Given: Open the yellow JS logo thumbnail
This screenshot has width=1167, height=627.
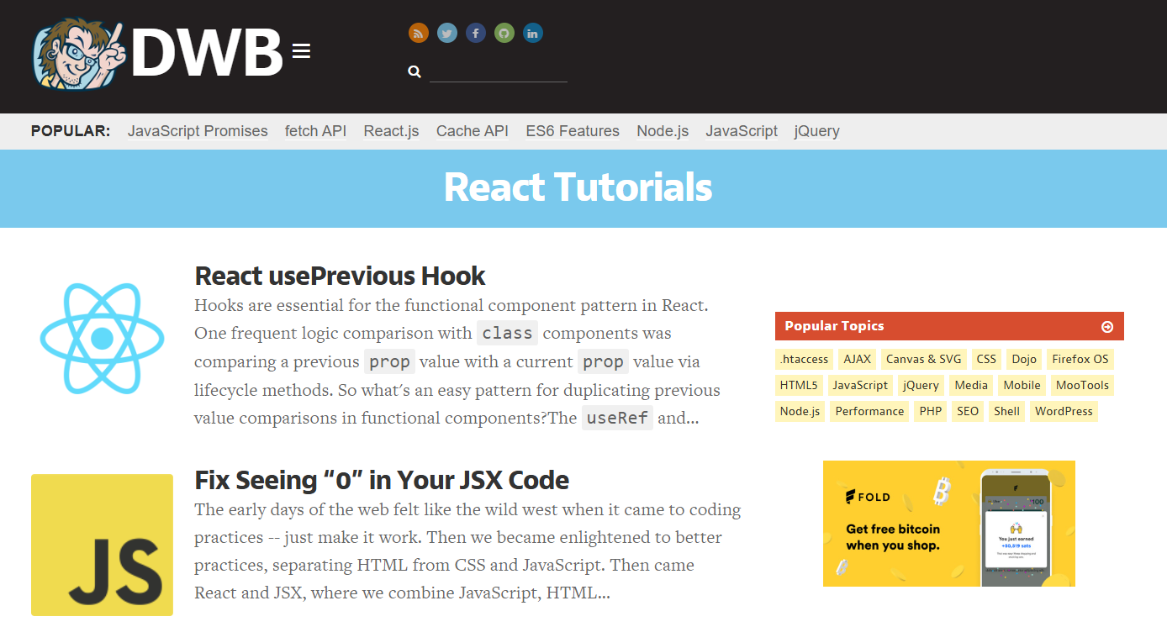Looking at the screenshot, I should (102, 545).
